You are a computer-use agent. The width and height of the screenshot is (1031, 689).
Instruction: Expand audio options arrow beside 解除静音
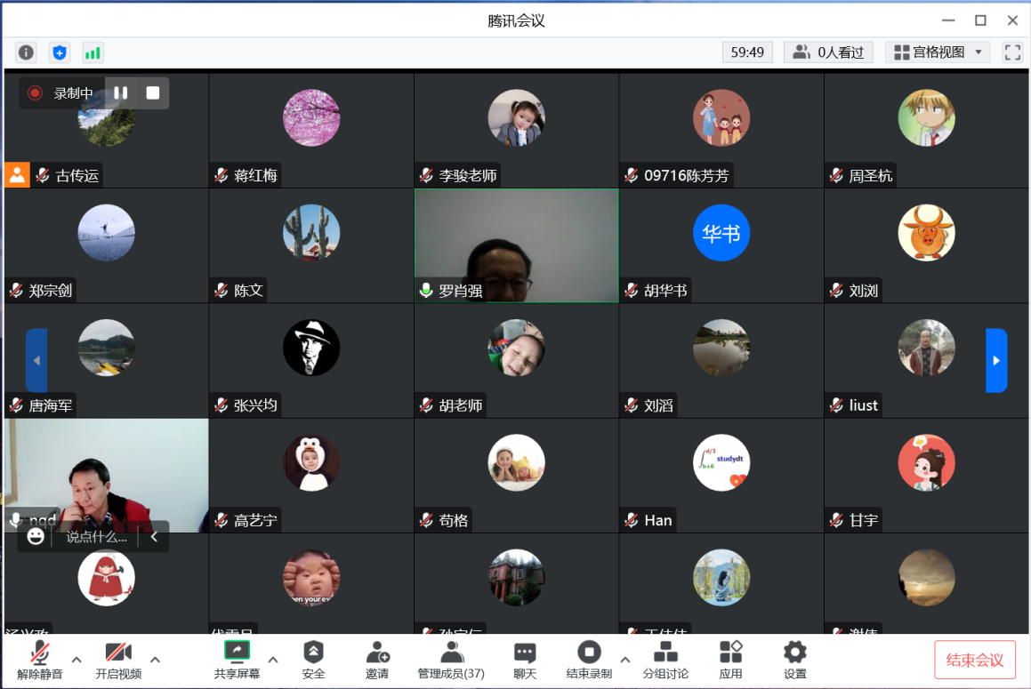click(x=77, y=660)
